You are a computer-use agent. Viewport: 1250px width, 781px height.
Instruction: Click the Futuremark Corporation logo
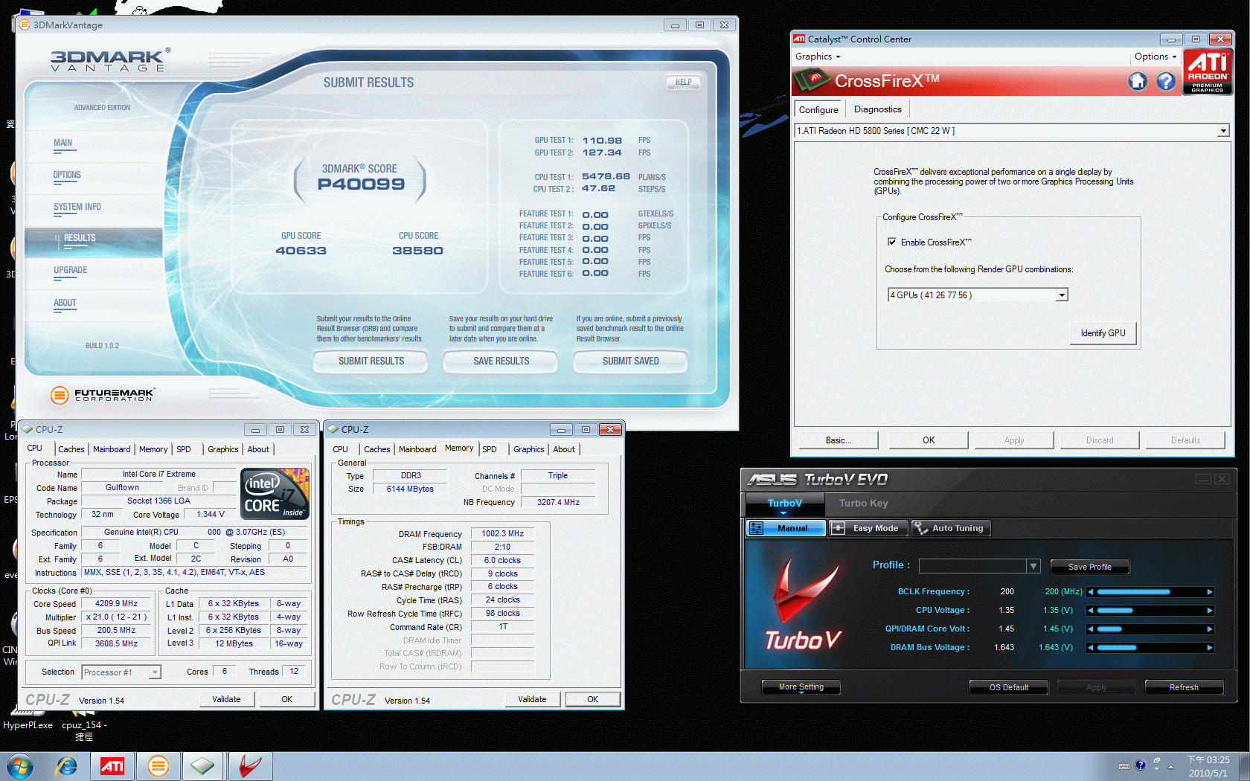coord(102,395)
